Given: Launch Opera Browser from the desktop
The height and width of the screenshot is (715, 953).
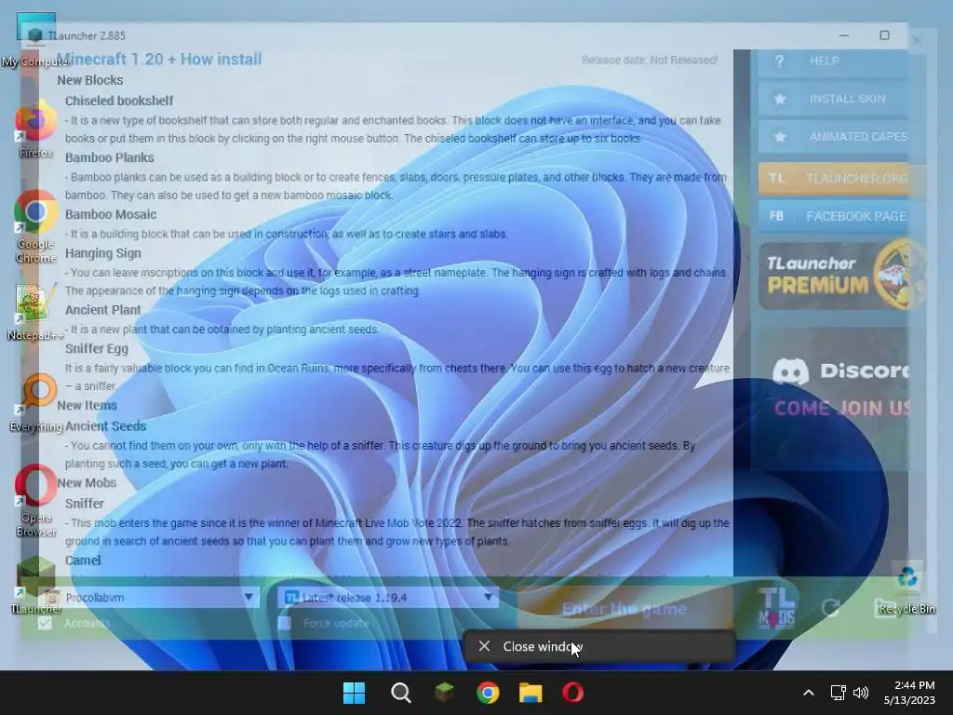Looking at the screenshot, I should tap(35, 501).
